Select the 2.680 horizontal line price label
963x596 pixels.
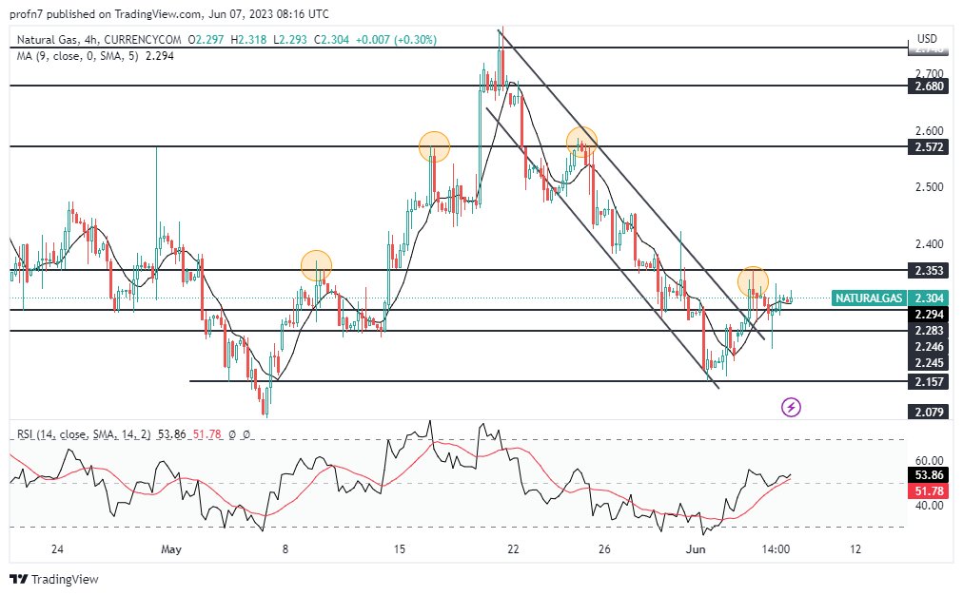click(929, 87)
